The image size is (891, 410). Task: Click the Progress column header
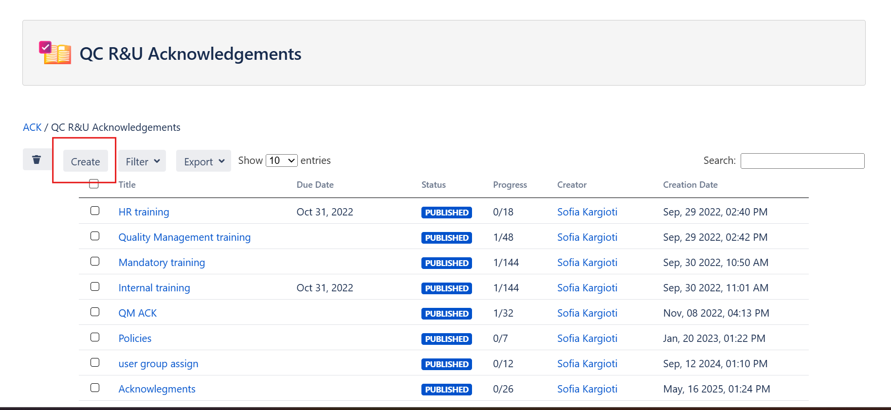tap(509, 185)
